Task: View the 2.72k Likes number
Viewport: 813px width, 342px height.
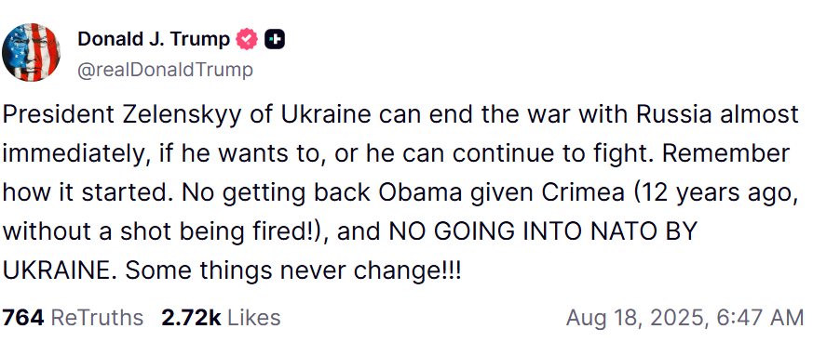Action: [191, 318]
